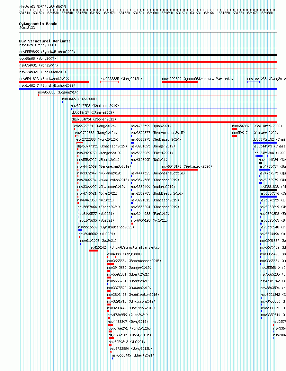Select nsv5964744 (Almarri2020) label

click(255, 133)
